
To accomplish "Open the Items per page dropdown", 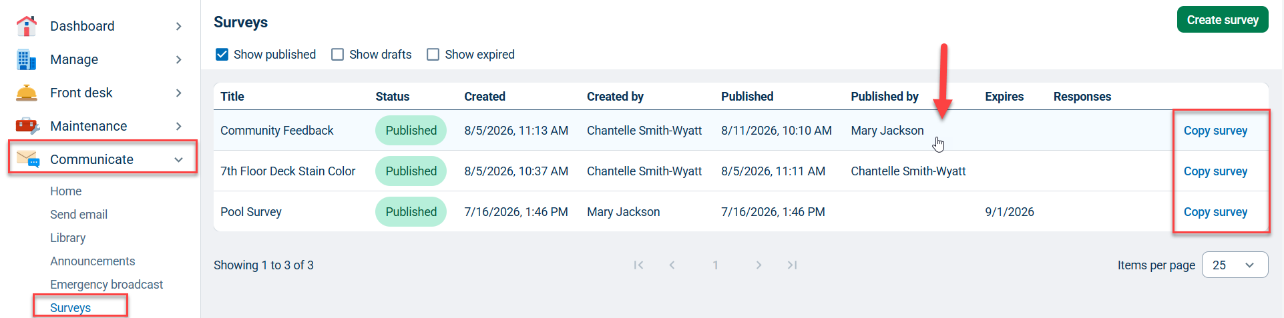I will pos(1235,265).
